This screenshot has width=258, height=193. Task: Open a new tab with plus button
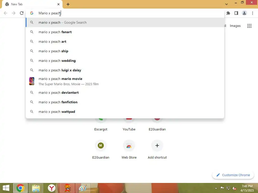pyautogui.click(x=68, y=4)
